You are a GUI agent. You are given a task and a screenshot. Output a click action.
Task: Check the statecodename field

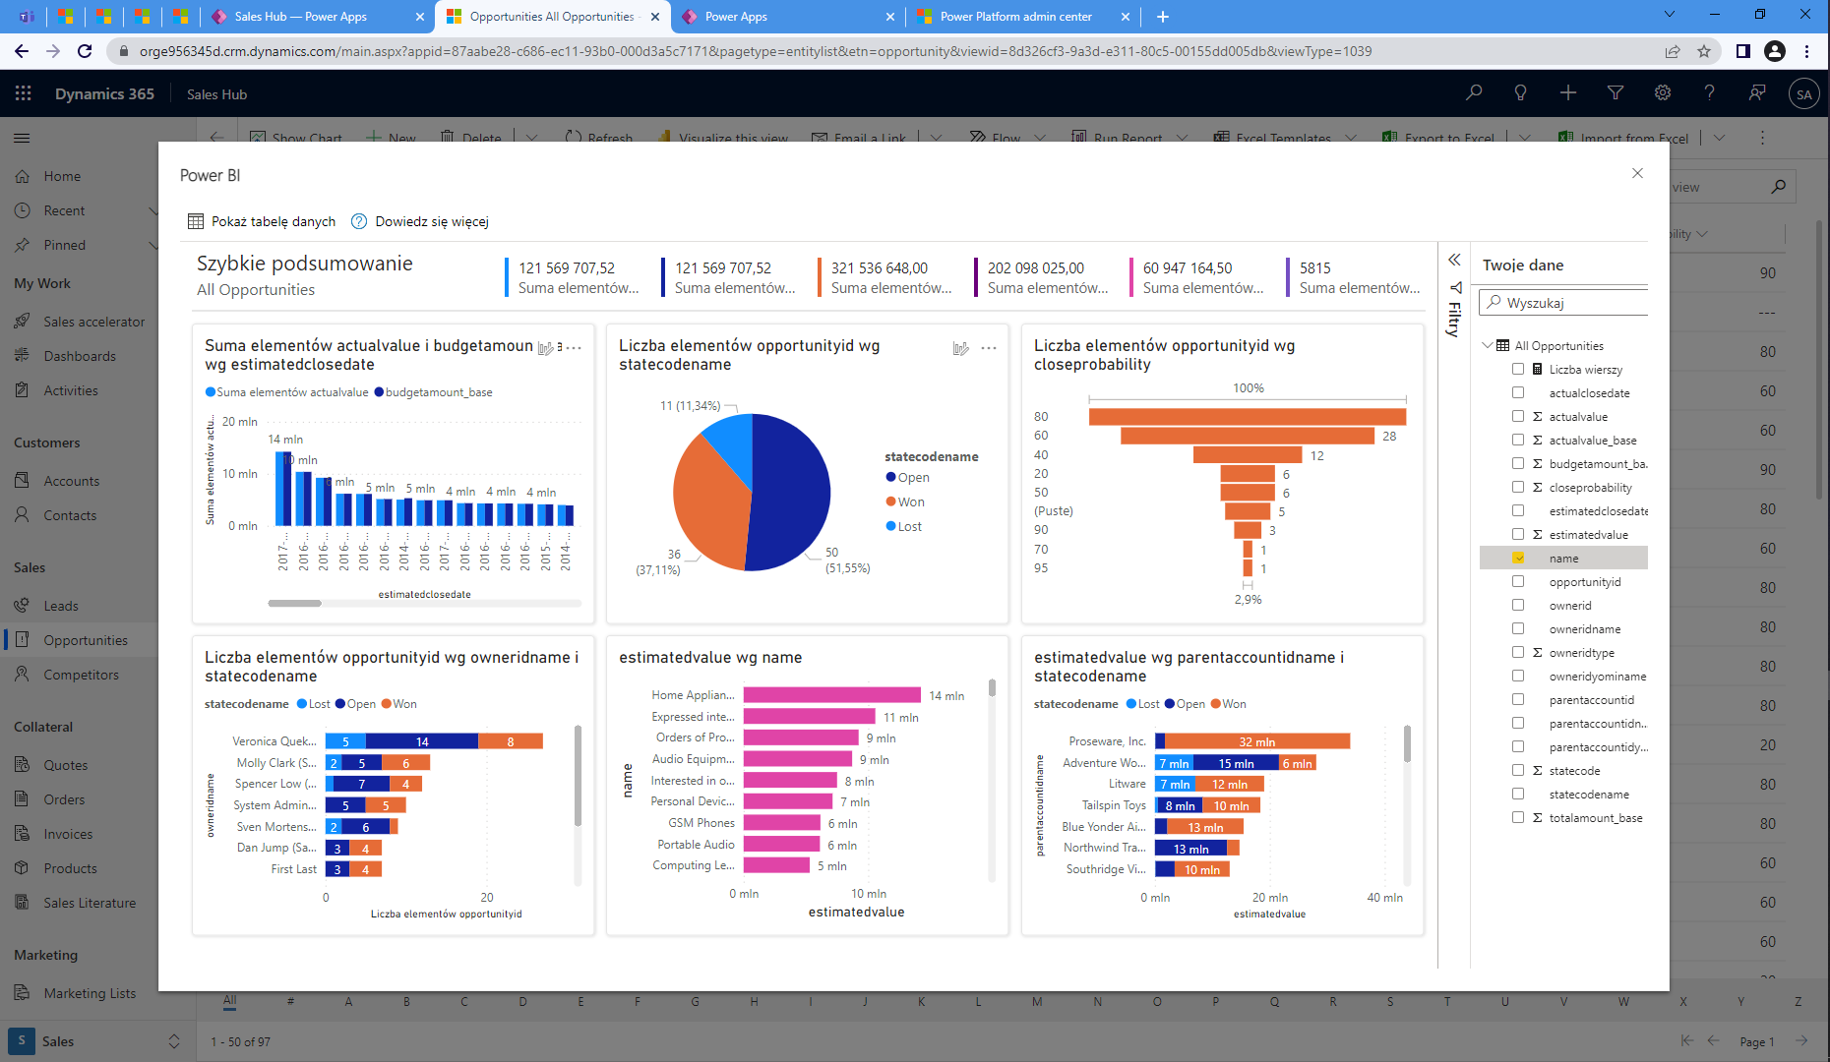point(1518,794)
